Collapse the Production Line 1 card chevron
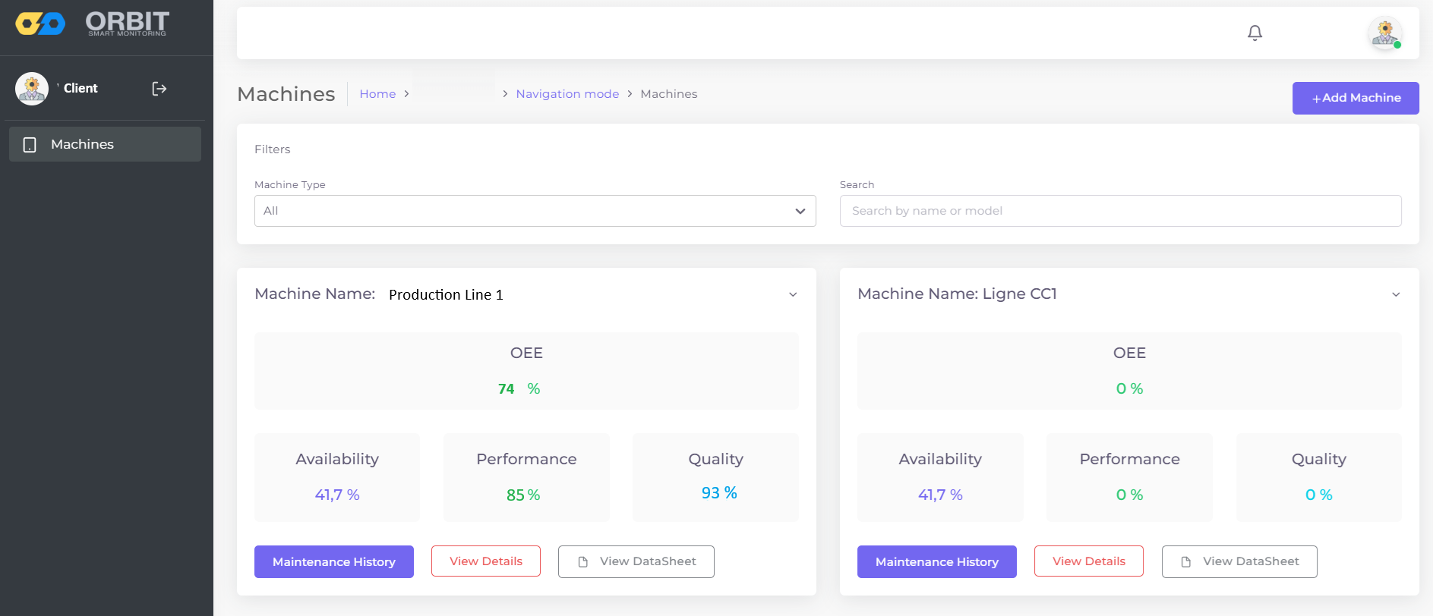Viewport: 1433px width, 616px height. tap(793, 294)
